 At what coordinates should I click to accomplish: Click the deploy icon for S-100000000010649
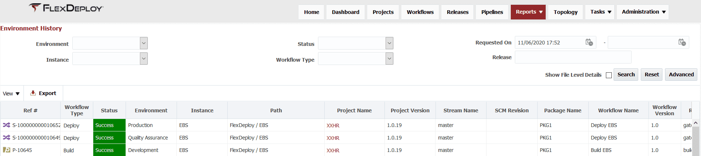click(x=7, y=138)
